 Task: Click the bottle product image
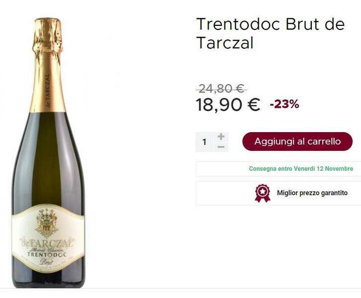tap(48, 152)
